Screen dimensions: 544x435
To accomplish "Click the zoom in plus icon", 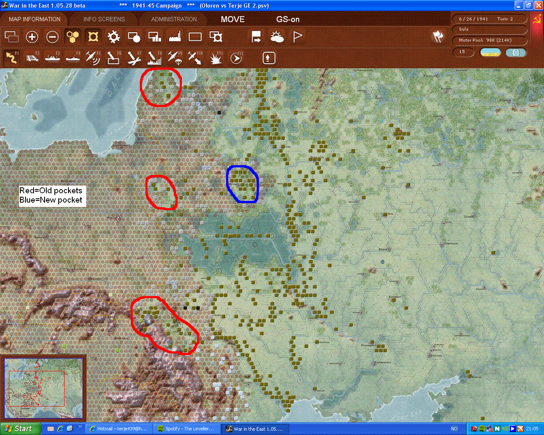I will click(32, 37).
